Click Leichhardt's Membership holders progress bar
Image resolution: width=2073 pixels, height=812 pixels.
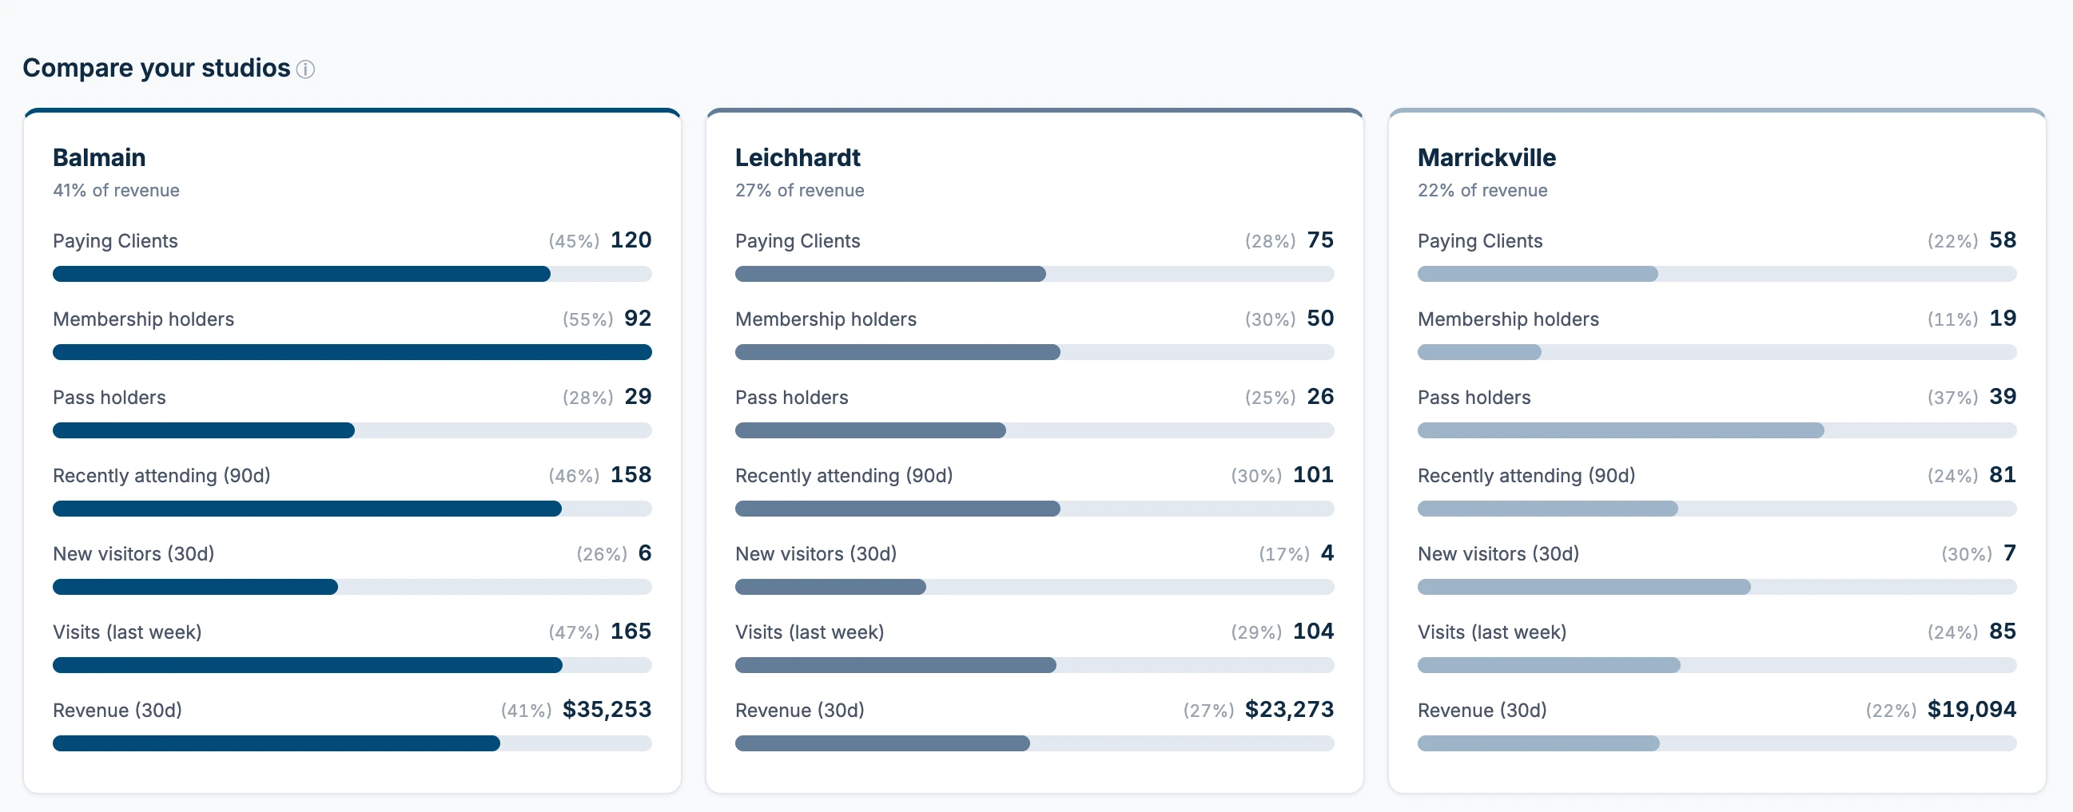tap(1034, 352)
